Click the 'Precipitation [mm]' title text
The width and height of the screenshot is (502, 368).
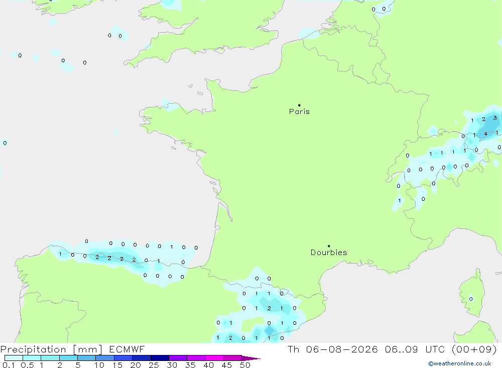pyautogui.click(x=51, y=349)
